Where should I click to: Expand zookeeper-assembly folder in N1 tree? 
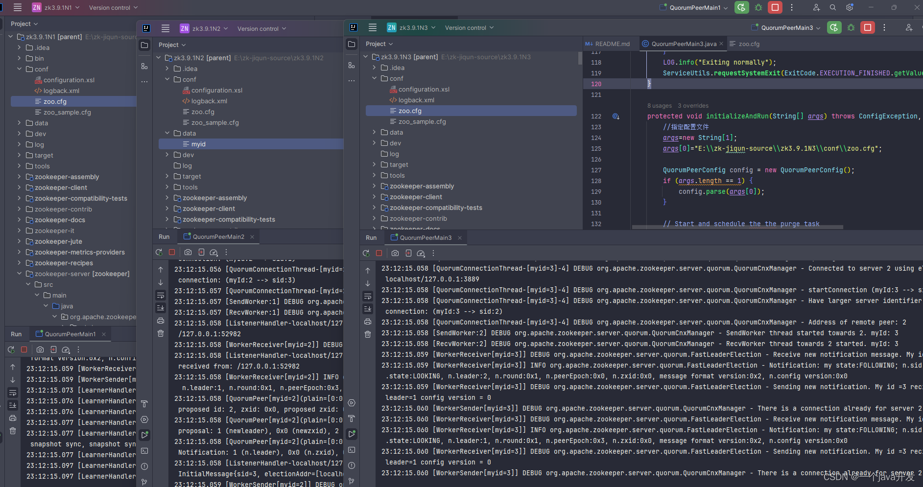tap(19, 177)
